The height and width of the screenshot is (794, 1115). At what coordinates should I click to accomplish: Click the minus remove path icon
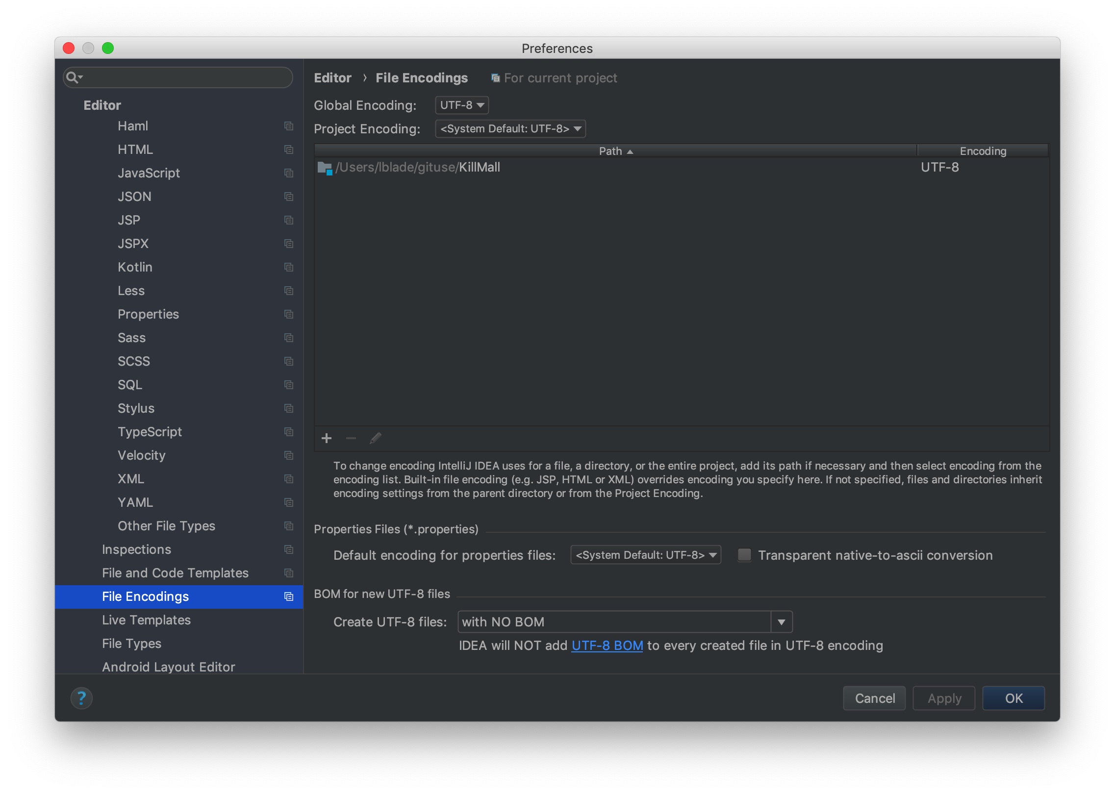tap(351, 438)
